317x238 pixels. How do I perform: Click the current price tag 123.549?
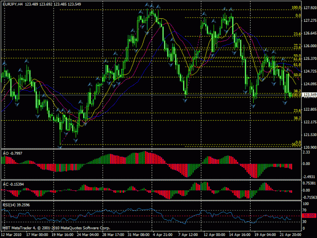(309, 94)
